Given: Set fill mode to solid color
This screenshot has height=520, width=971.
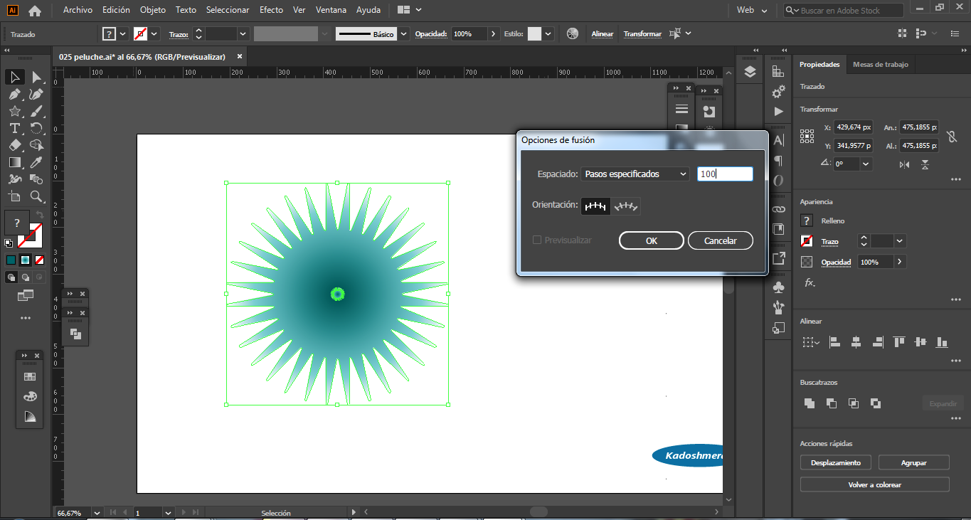Looking at the screenshot, I should 11,260.
